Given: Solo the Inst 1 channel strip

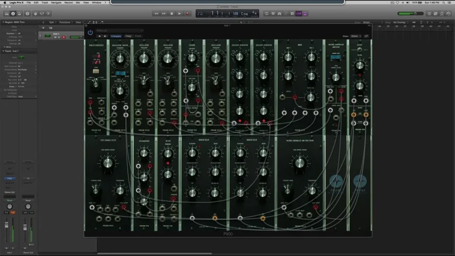Looking at the screenshot, I should pyautogui.click(x=13, y=248).
